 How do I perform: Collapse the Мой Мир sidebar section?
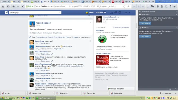click(176, 28)
